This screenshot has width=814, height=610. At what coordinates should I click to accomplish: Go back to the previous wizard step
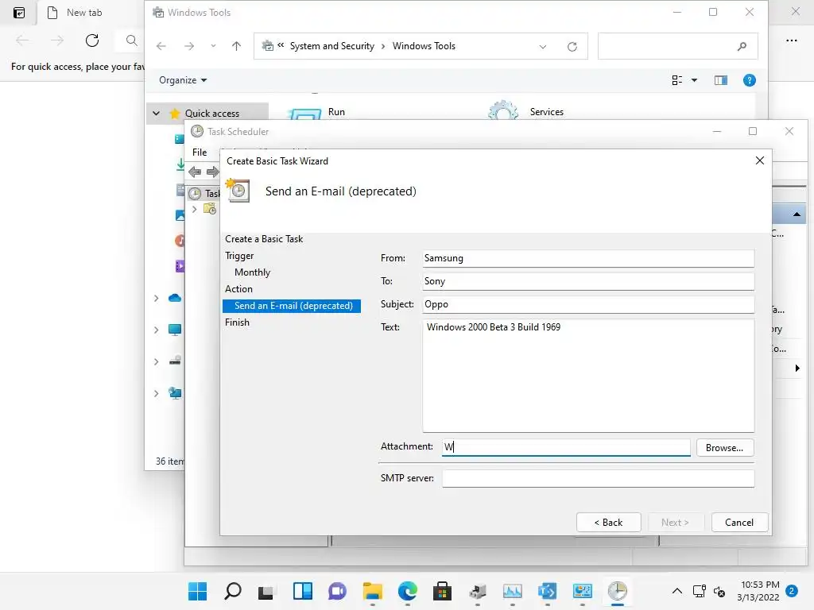[608, 523]
